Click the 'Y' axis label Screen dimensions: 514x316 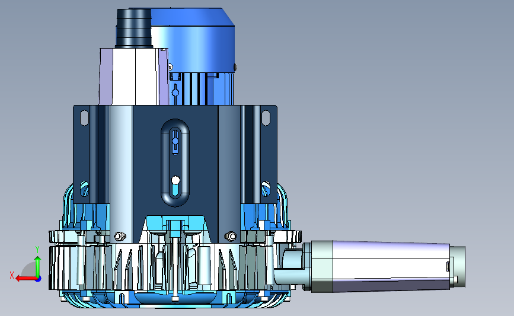37,250
